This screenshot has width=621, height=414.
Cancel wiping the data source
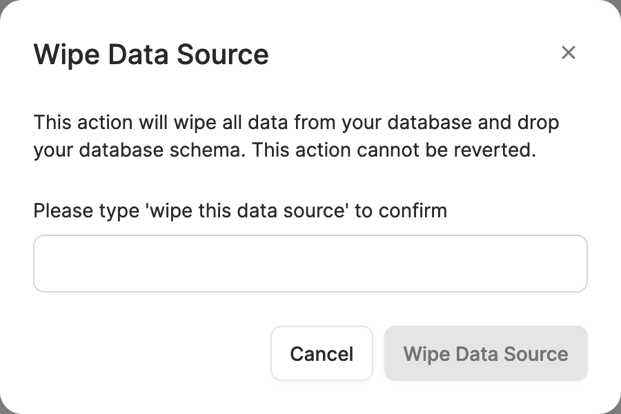click(322, 353)
